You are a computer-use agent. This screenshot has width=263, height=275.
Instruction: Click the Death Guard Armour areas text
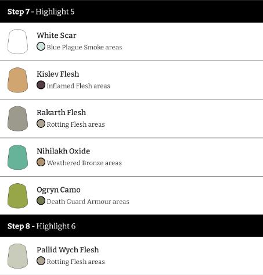[x=88, y=202]
